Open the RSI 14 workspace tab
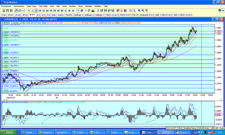This screenshot has width=225, height=135. [x=135, y=15]
